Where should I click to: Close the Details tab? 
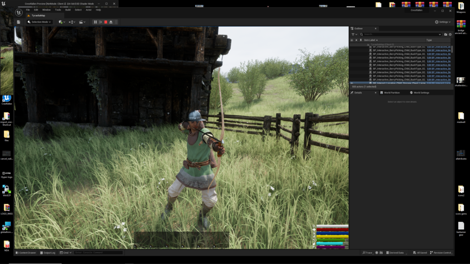click(x=375, y=93)
